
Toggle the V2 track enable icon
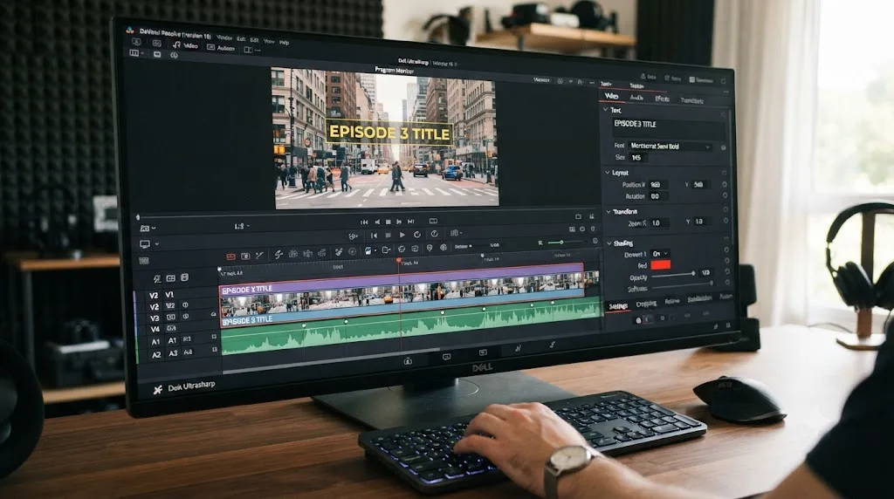click(x=170, y=306)
